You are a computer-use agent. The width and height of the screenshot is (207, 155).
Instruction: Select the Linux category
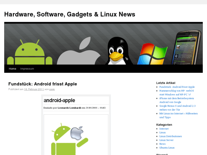click(162, 133)
